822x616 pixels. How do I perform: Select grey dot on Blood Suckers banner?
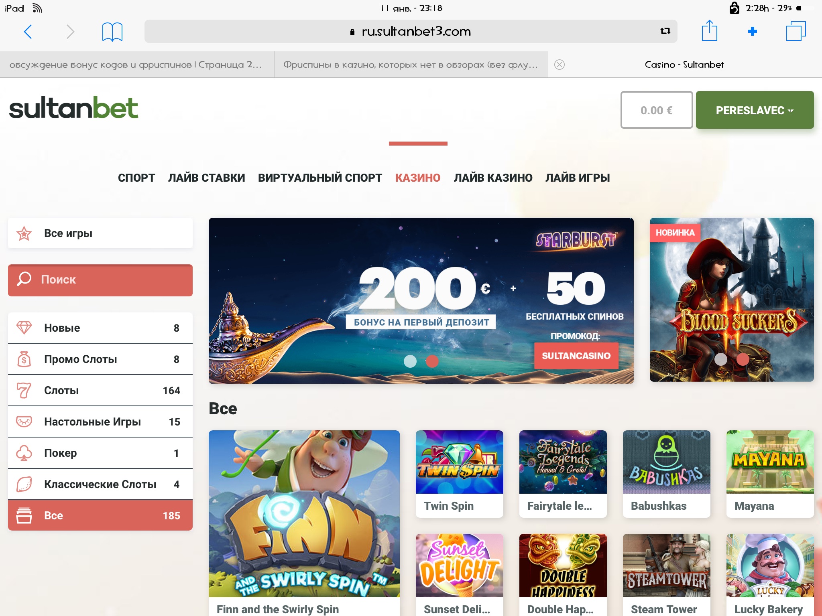[721, 359]
